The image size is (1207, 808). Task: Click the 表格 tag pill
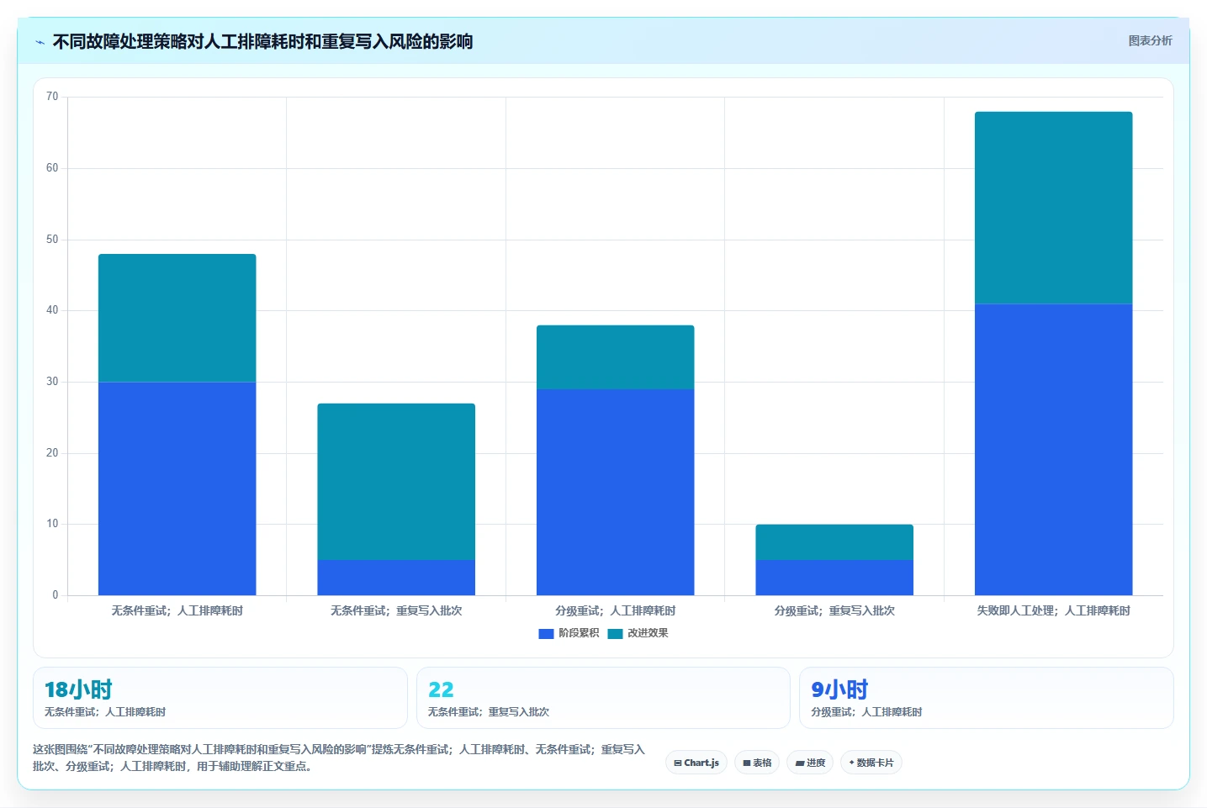tap(757, 763)
